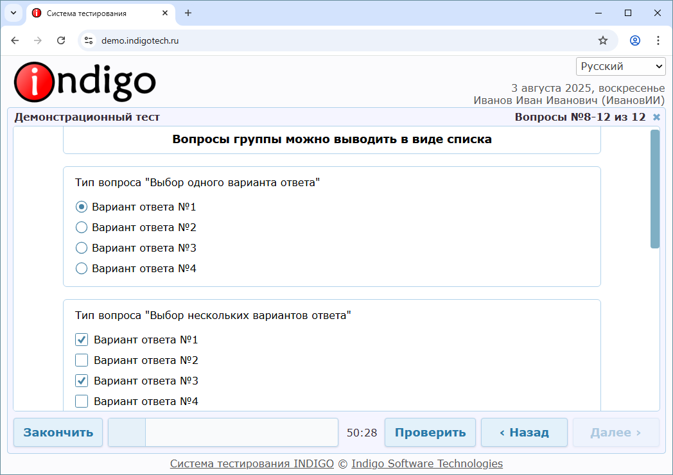The width and height of the screenshot is (673, 475).
Task: Open the Chrome profile icon
Action: pyautogui.click(x=635, y=40)
